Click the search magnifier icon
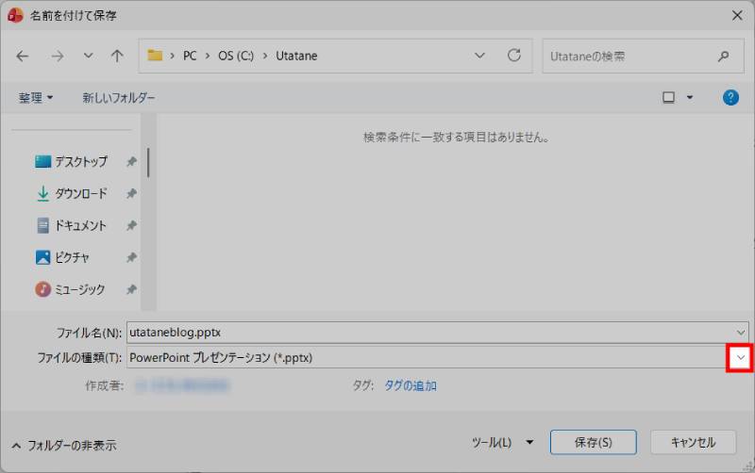Viewport: 755px width, 473px height. [x=723, y=57]
